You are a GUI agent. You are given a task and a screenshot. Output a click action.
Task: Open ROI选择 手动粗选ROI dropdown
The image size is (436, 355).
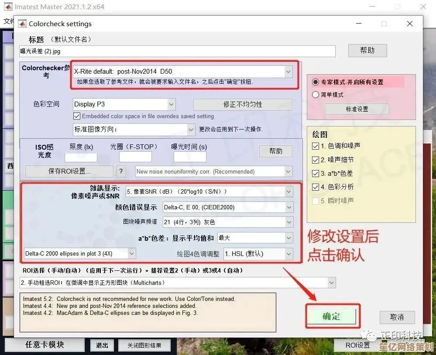178,283
